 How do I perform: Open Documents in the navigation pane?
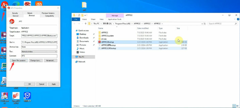[x=84, y=41]
